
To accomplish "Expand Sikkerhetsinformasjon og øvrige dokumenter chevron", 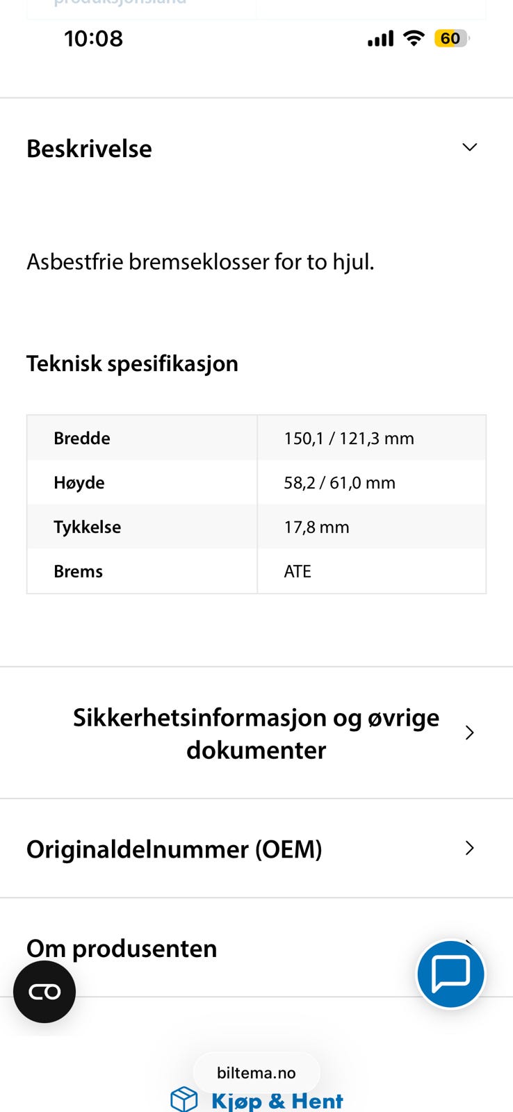I will click(x=470, y=733).
